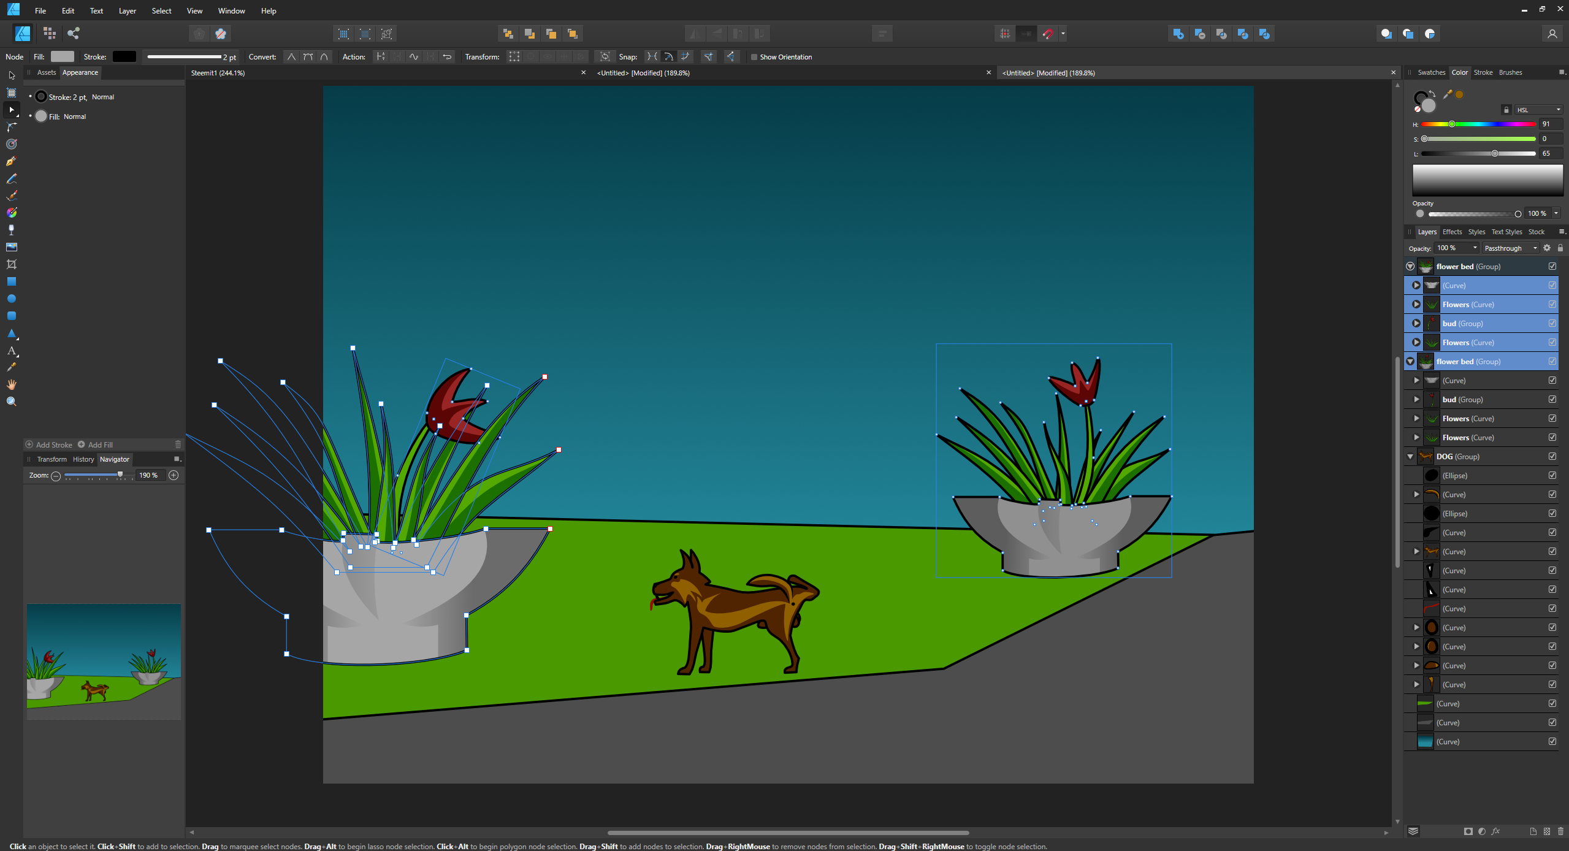Select the Artistic Text tool

coord(11,351)
